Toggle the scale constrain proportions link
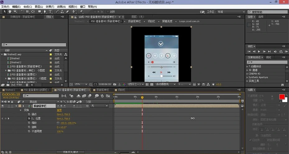Viewport: 289px width, 154px height. click(x=58, y=123)
